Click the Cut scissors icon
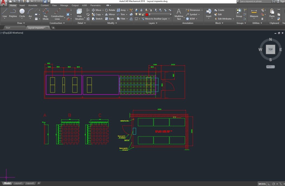The image size is (285, 186). coord(279,10)
